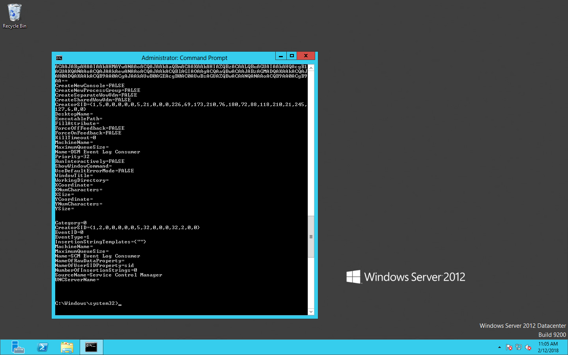Select the Command Prompt taskbar button
Image resolution: width=568 pixels, height=355 pixels.
click(91, 347)
